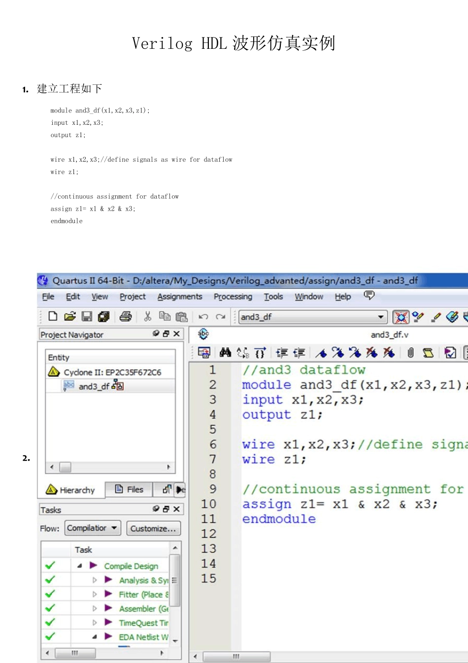Select Cyclone II: EP2C35F672C6 device row
468x663 pixels.
[112, 372]
